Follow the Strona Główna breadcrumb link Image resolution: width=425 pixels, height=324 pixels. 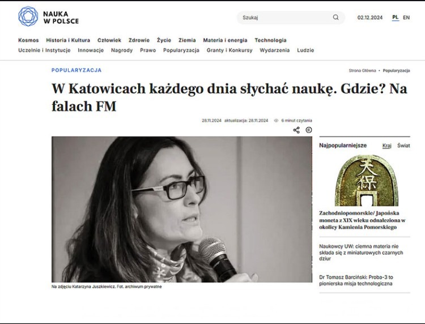pyautogui.click(x=362, y=70)
